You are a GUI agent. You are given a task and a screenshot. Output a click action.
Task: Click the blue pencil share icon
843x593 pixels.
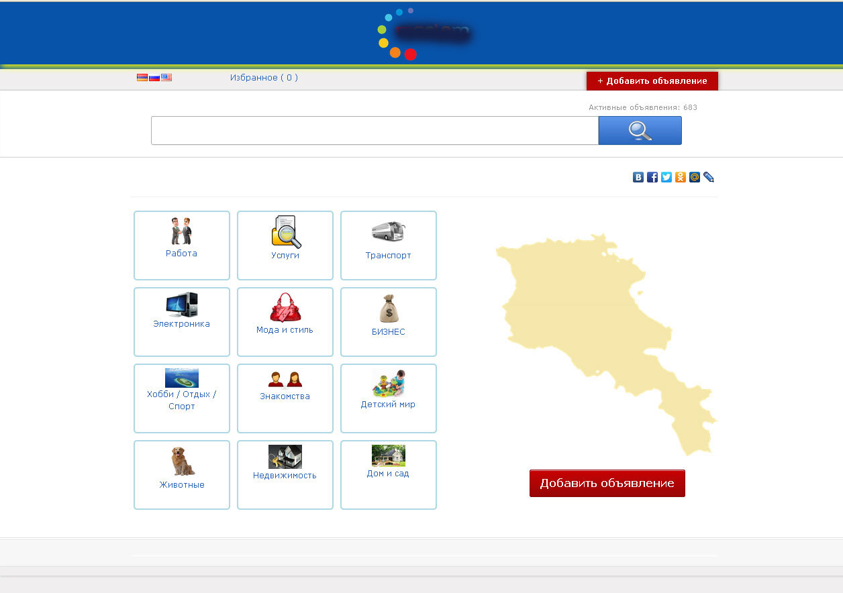click(x=709, y=177)
